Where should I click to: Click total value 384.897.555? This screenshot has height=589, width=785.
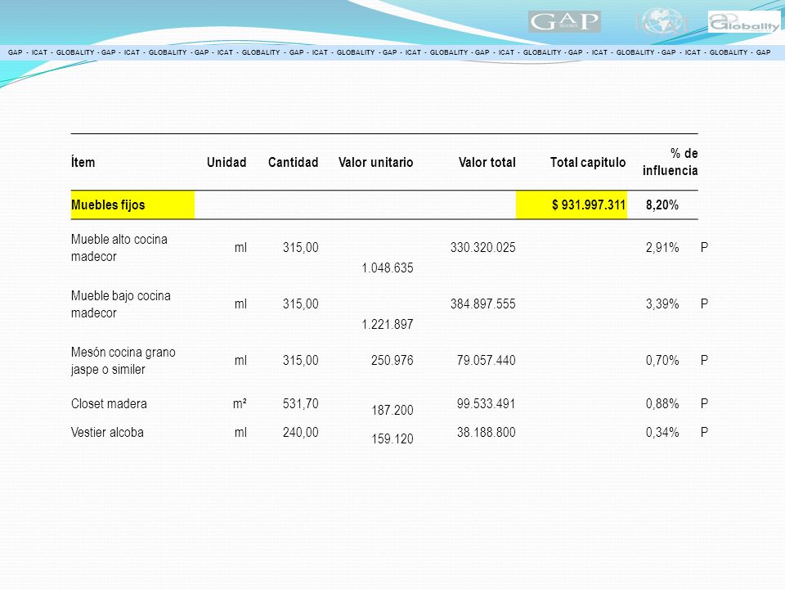click(482, 304)
